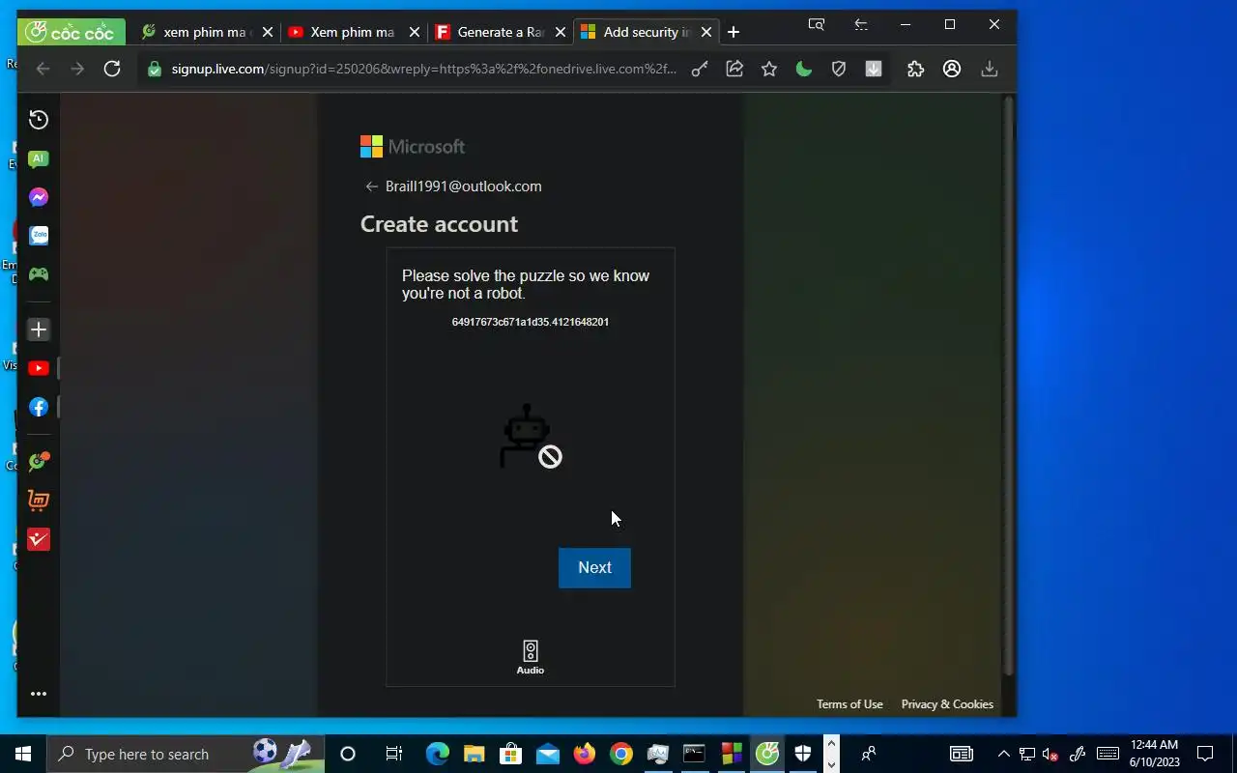Open the clock showing 12:44 AM
Viewport: 1237px width, 773px height.
tap(1154, 754)
